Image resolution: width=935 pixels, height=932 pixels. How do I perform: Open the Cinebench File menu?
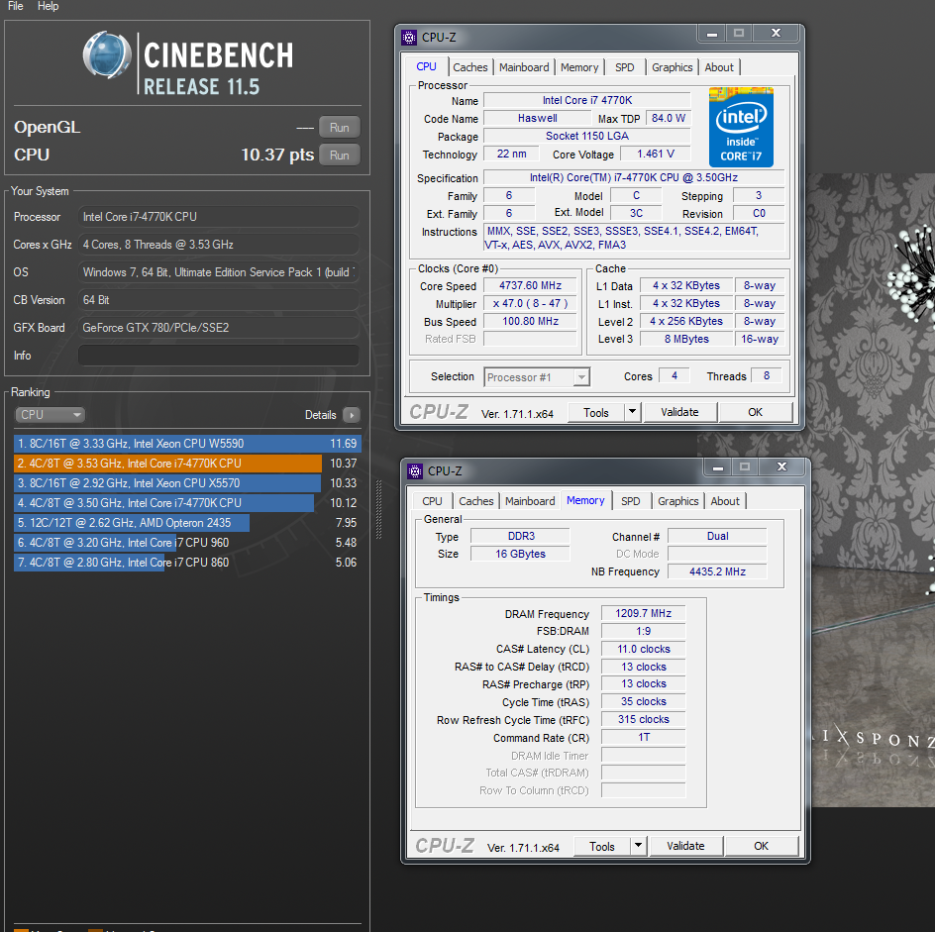[16, 6]
